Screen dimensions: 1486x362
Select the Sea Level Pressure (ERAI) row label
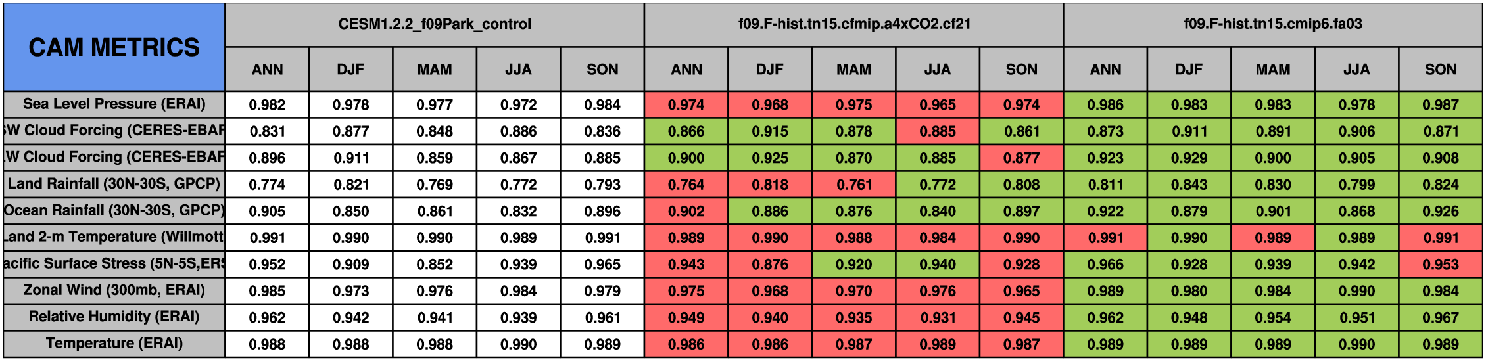[114, 104]
